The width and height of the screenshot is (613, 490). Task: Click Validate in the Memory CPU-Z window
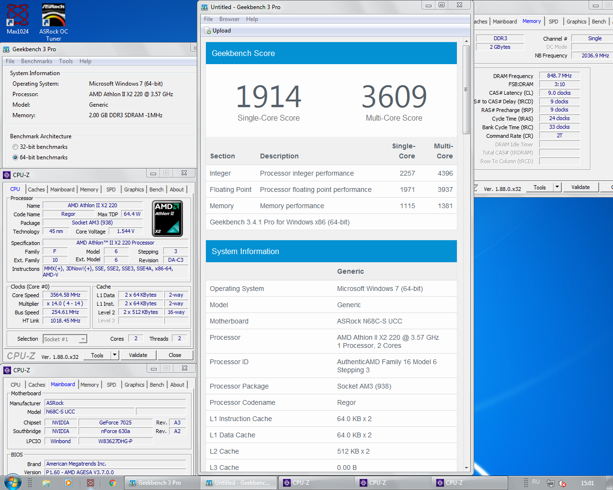pyautogui.click(x=580, y=187)
